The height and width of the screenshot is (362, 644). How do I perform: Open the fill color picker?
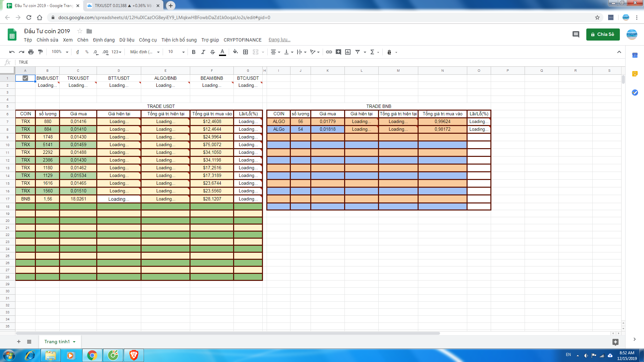coord(235,52)
